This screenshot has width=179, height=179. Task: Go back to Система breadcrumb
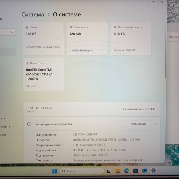33,15
